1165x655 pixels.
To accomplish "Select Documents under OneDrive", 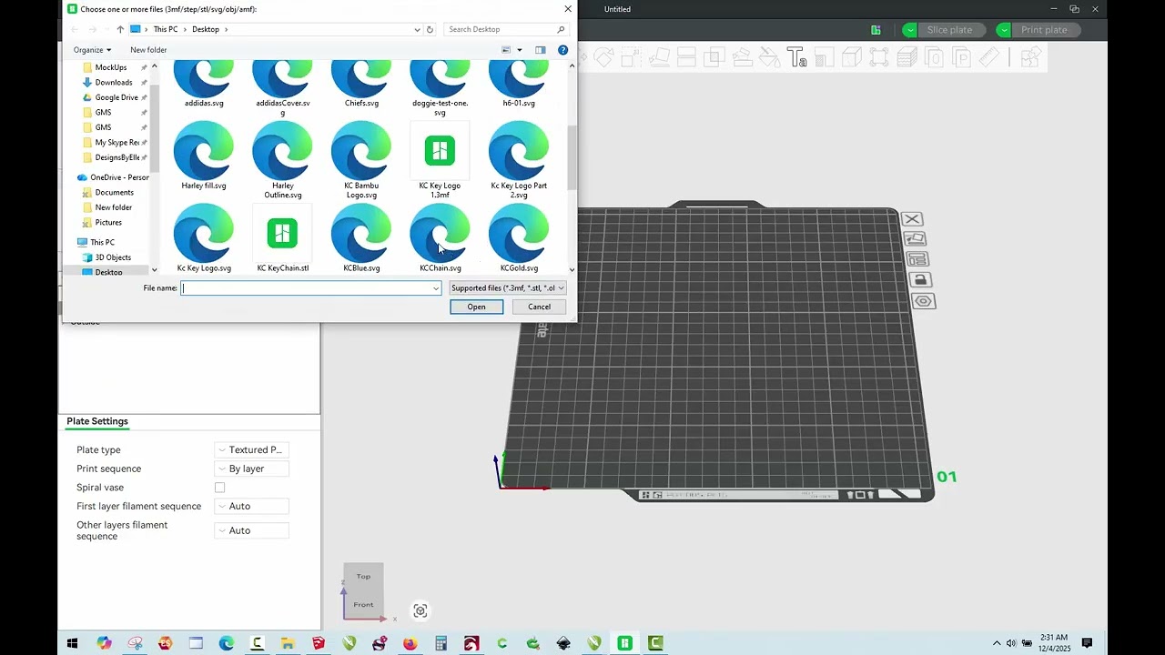I will point(114,192).
